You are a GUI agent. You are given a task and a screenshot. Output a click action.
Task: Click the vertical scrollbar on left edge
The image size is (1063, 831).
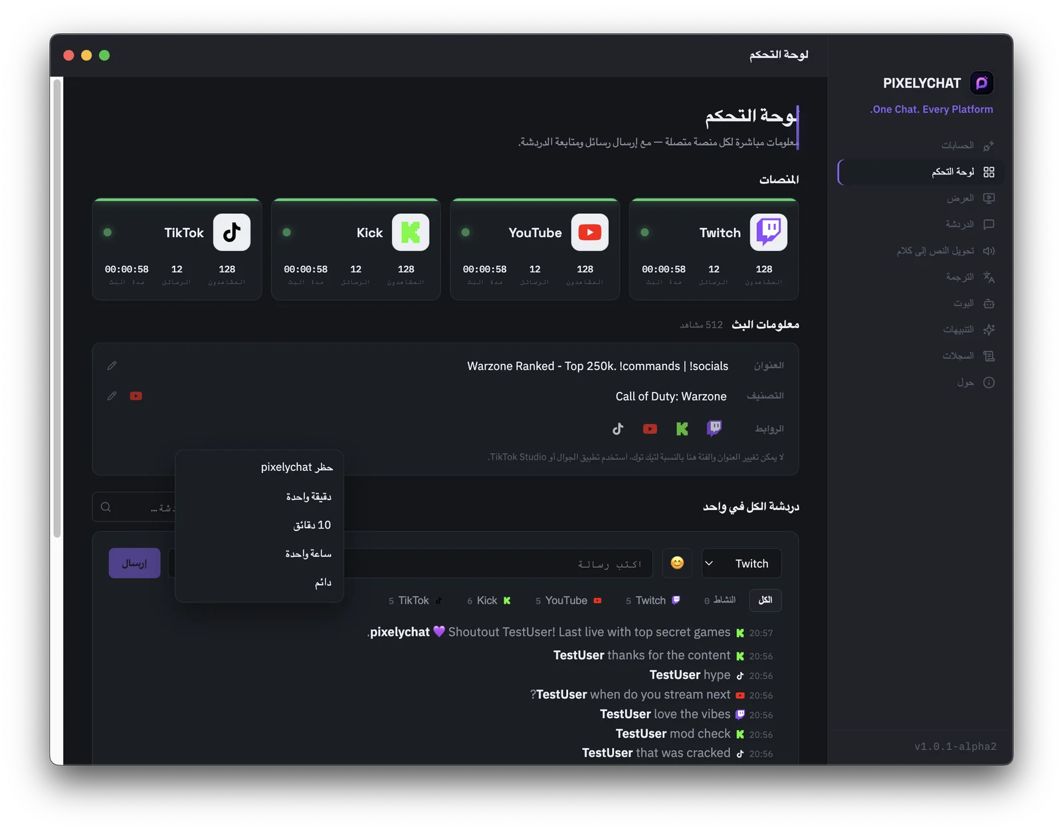click(x=57, y=308)
